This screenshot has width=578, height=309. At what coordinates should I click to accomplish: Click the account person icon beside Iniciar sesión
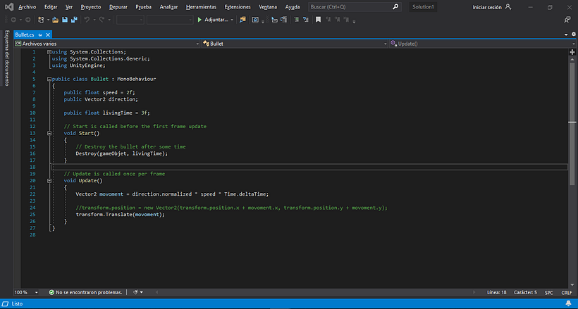[x=508, y=6]
